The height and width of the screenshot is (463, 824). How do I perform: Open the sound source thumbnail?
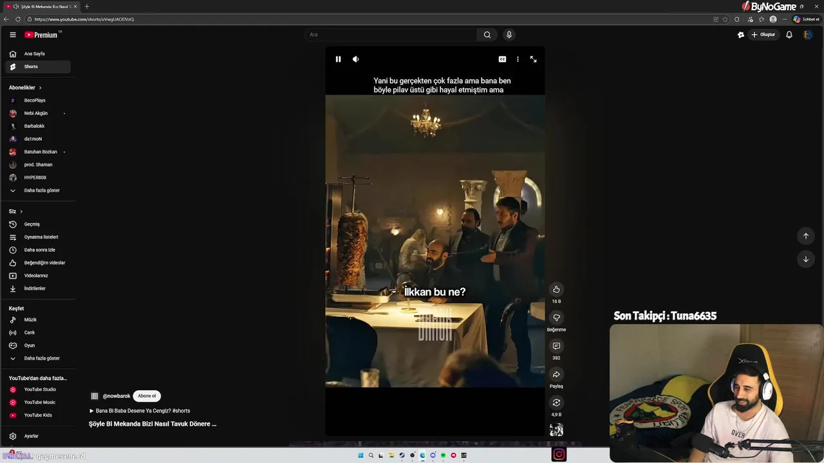coord(556,430)
